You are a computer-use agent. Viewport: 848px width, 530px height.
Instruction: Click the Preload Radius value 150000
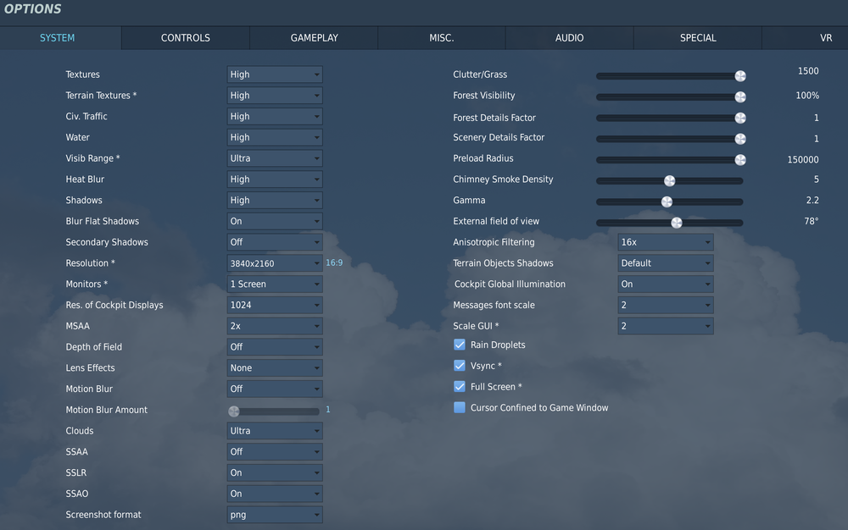click(803, 160)
